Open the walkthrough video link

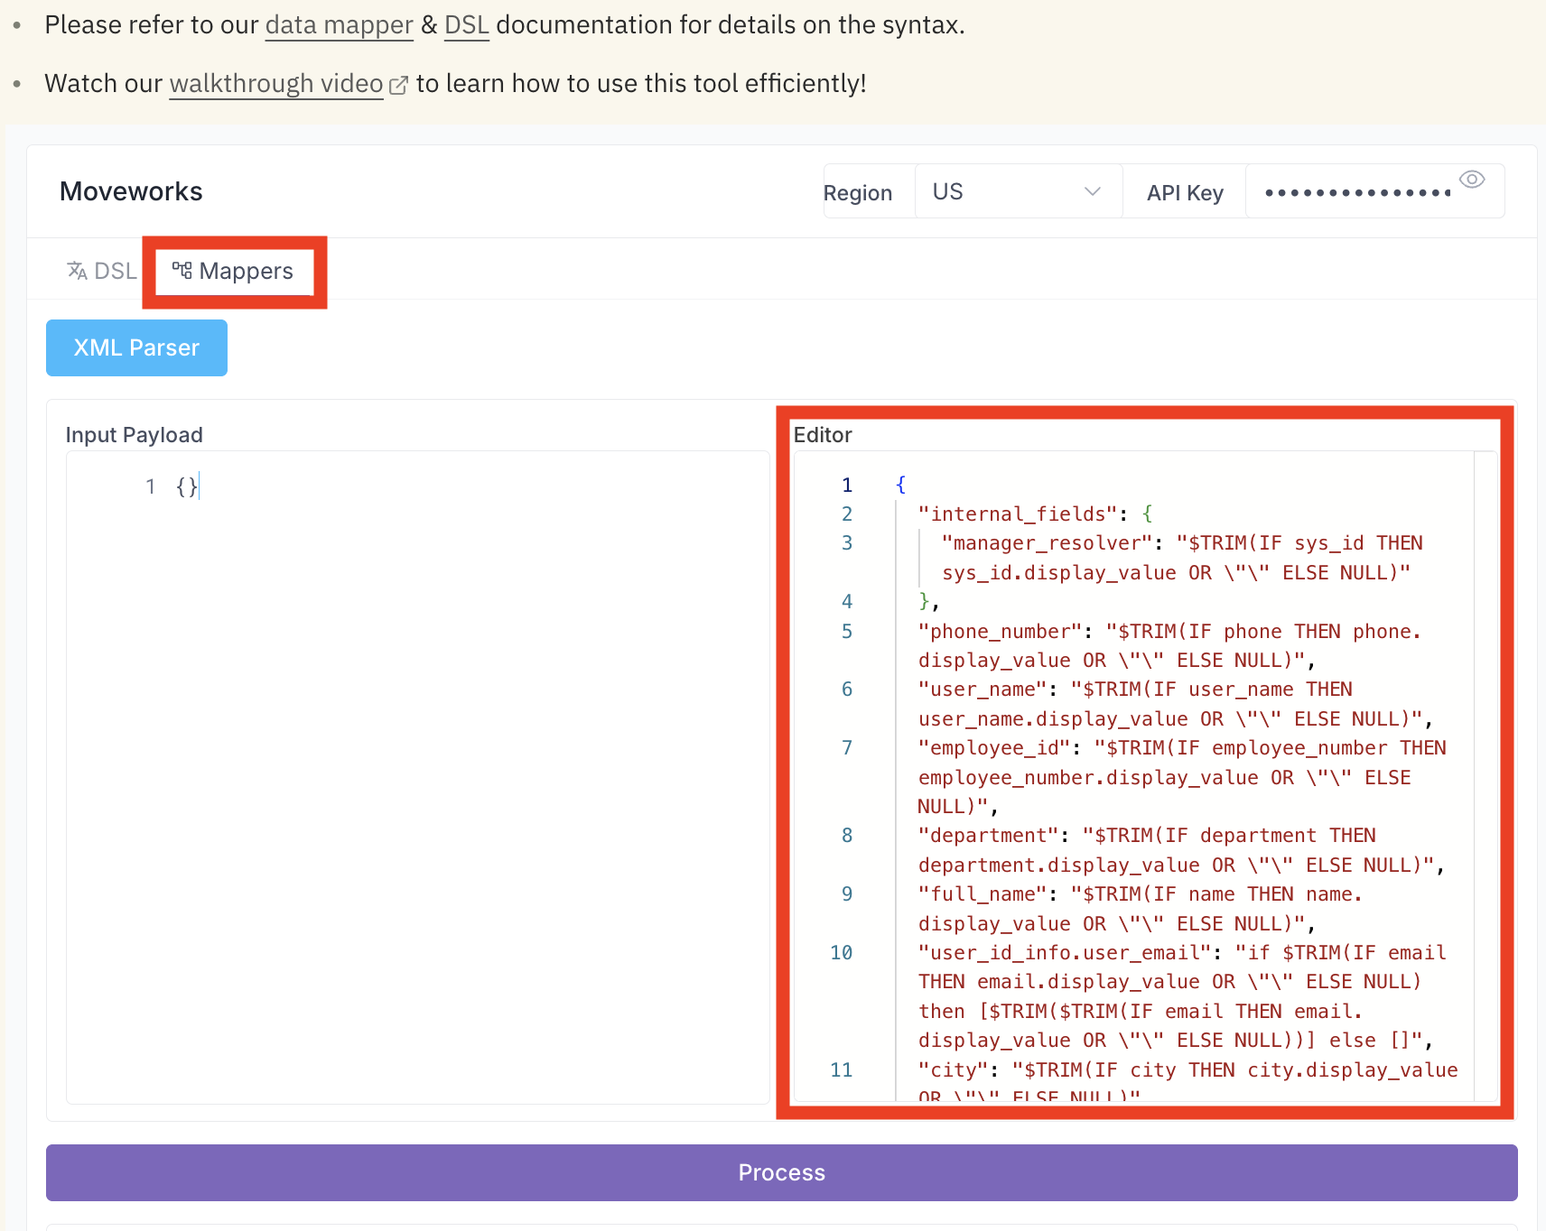tap(276, 84)
